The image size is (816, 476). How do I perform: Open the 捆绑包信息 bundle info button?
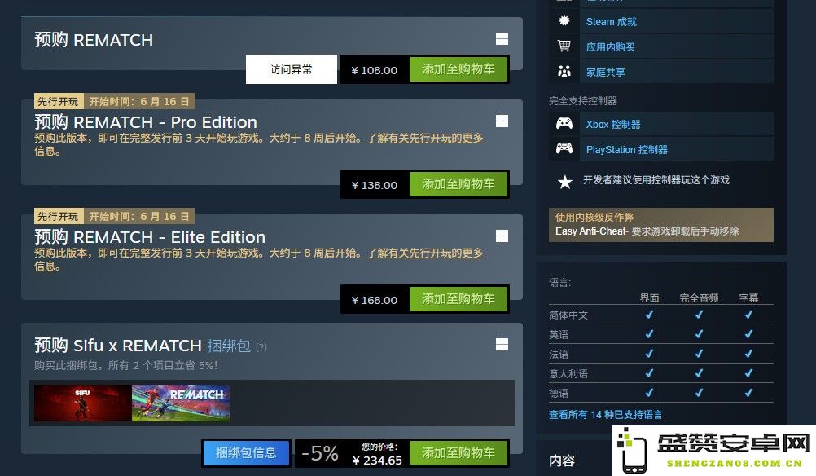coord(246,453)
